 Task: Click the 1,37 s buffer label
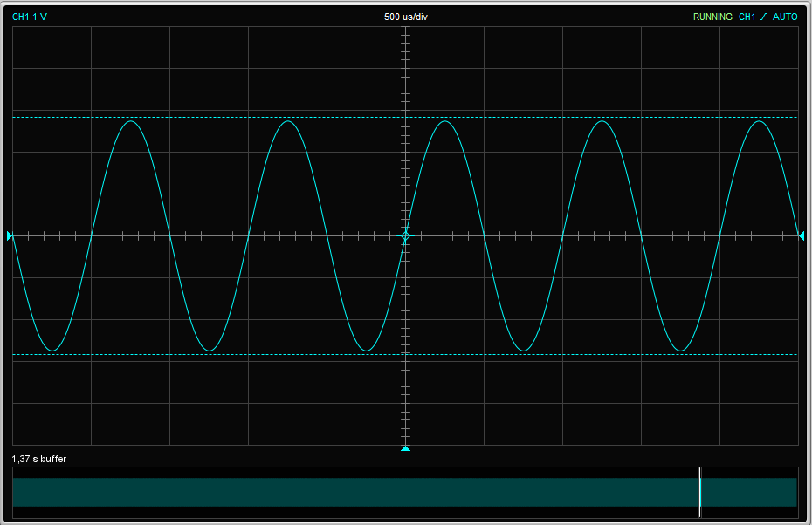click(x=39, y=459)
